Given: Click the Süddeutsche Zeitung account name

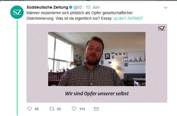Looking at the screenshot, I should pos(47,7).
